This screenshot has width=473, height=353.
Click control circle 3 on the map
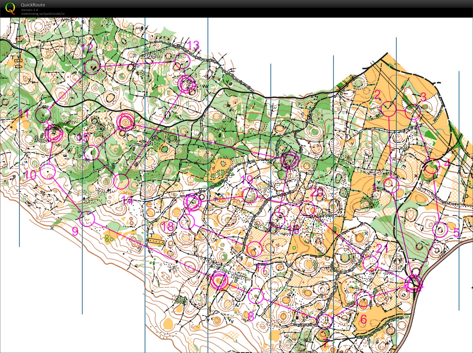(x=413, y=112)
